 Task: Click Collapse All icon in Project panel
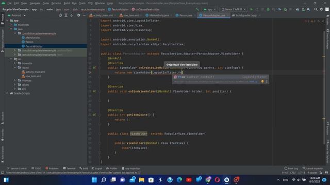pyautogui.click(x=72, y=15)
